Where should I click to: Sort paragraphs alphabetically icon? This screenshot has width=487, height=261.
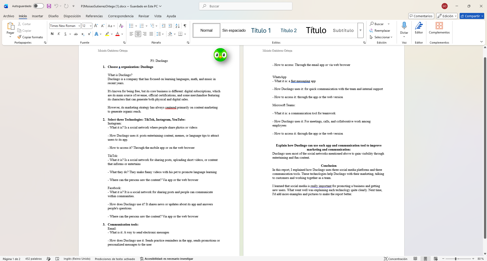(x=178, y=26)
